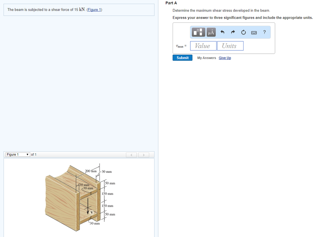Show keyboard shortcuts via keyboard icon
Image resolution: width=329 pixels, height=237 pixels.
click(254, 32)
